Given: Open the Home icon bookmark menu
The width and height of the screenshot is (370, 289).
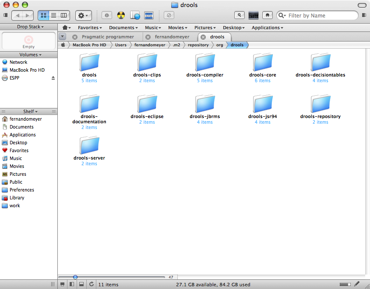Looking at the screenshot, I should click(x=66, y=28).
